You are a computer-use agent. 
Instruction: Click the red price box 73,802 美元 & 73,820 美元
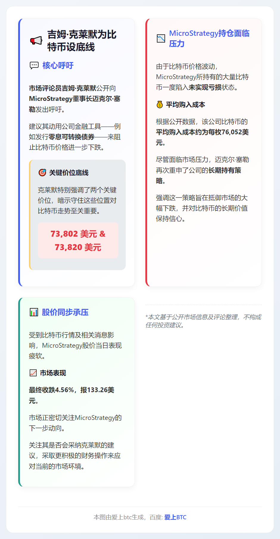click(78, 240)
